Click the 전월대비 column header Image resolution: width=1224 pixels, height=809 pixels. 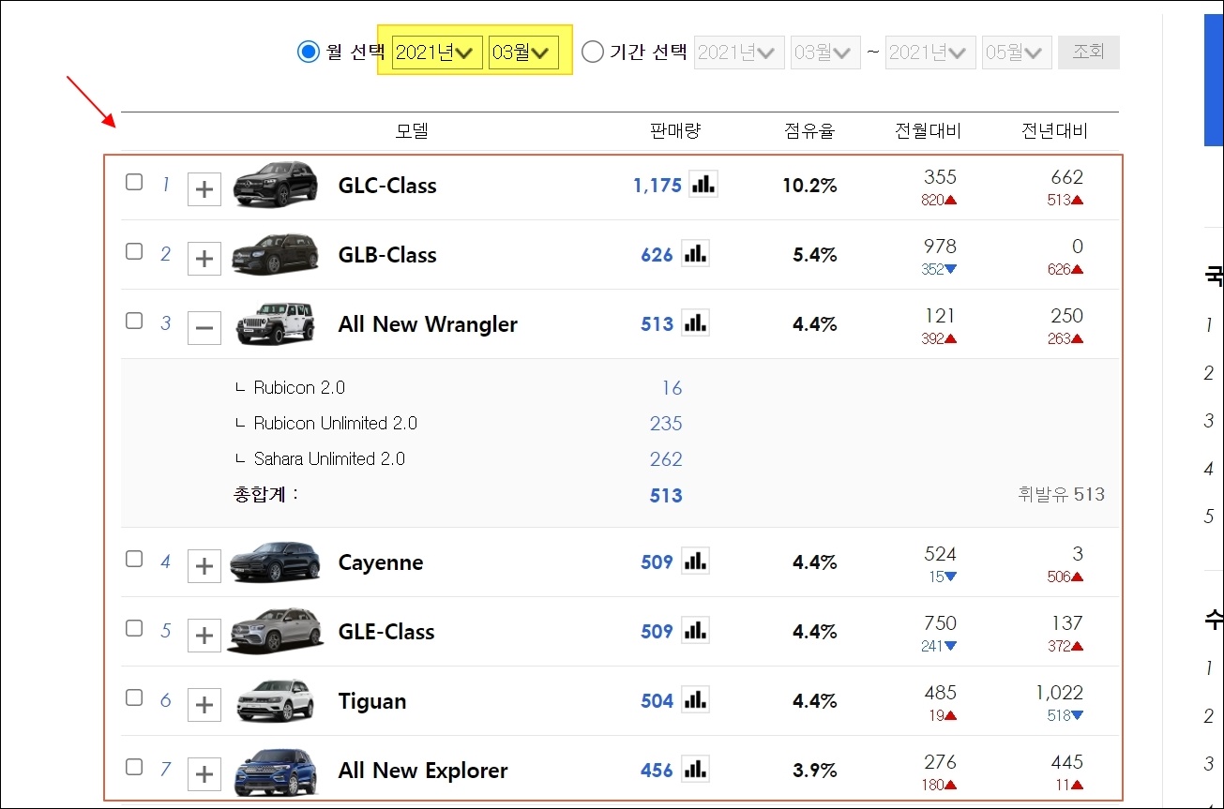[928, 131]
